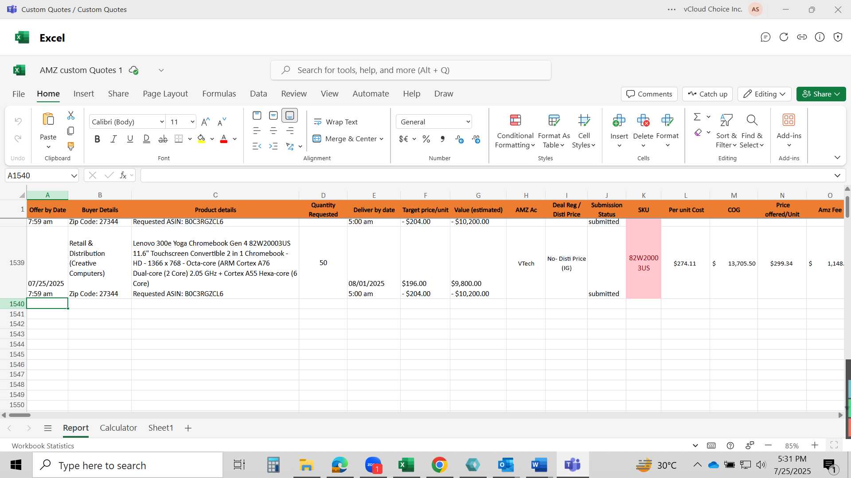Decrease font size with the smaller A icon
Screen dimensions: 851x478
pyautogui.click(x=222, y=122)
